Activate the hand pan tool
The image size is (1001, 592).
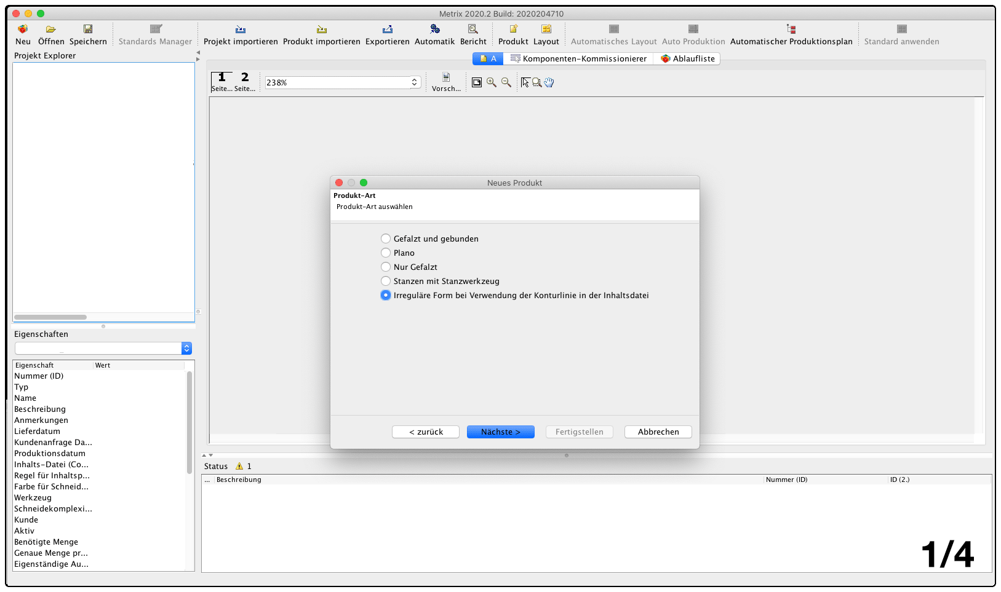[x=549, y=82]
